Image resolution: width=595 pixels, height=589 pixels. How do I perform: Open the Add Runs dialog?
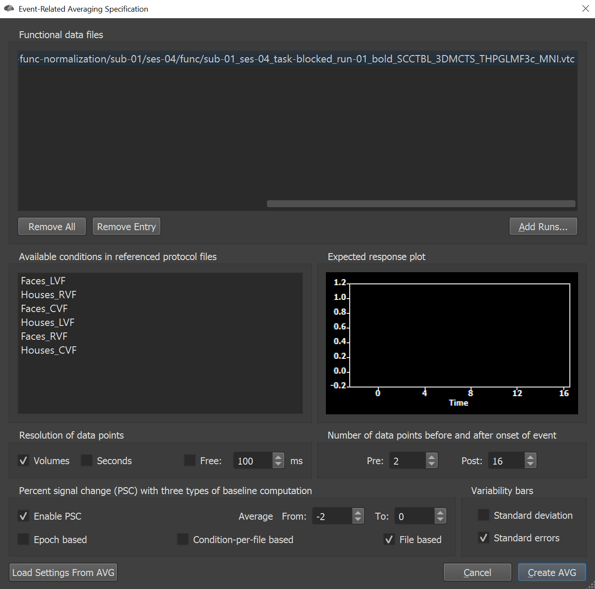(543, 227)
